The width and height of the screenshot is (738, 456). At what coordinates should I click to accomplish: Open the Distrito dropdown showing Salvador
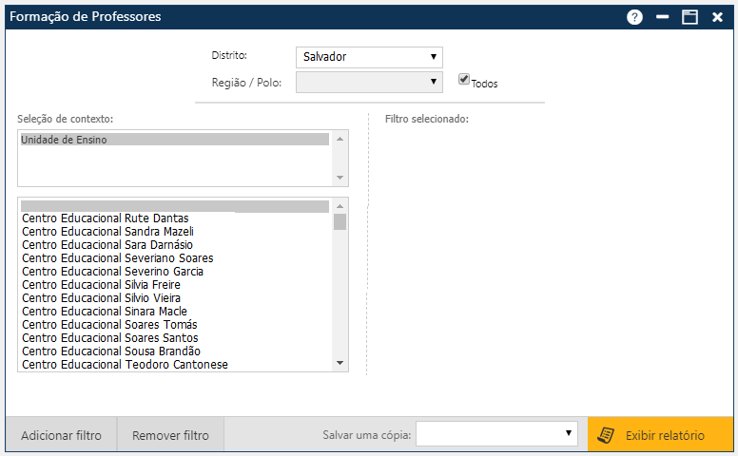[369, 57]
